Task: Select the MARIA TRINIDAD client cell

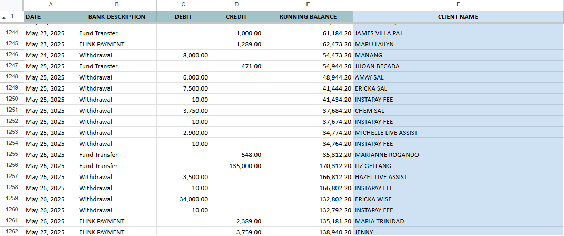Action: pyautogui.click(x=458, y=221)
